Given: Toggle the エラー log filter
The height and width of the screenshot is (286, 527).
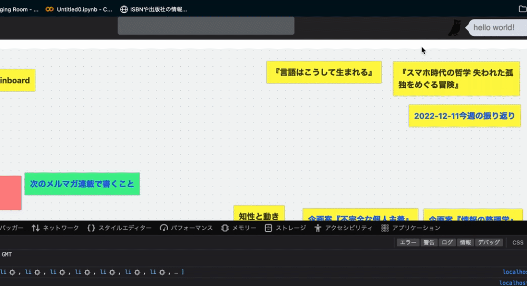Looking at the screenshot, I should point(408,242).
